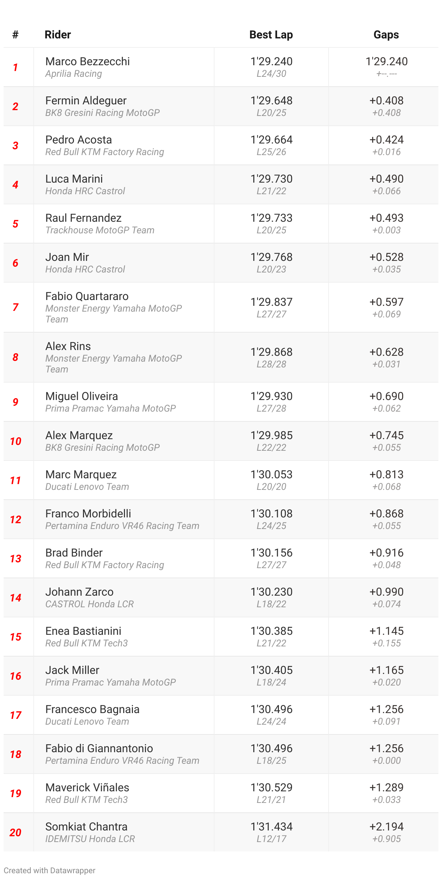Click Fermin Aldeguer's best lap 1'29.648
This screenshot has width=442, height=879.
point(271,101)
